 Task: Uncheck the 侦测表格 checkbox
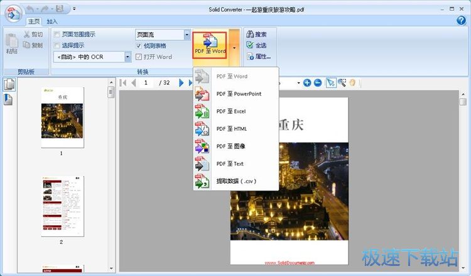pyautogui.click(x=139, y=46)
